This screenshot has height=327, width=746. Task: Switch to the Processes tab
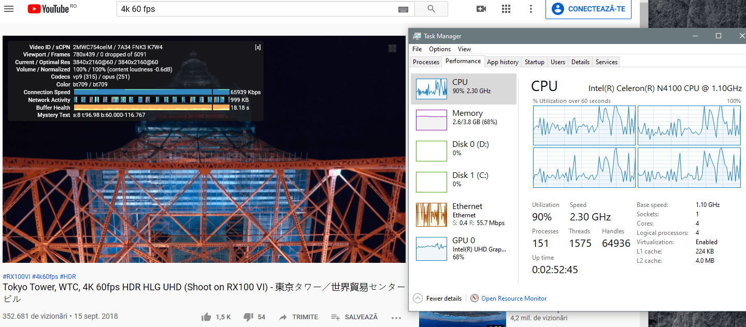[426, 62]
